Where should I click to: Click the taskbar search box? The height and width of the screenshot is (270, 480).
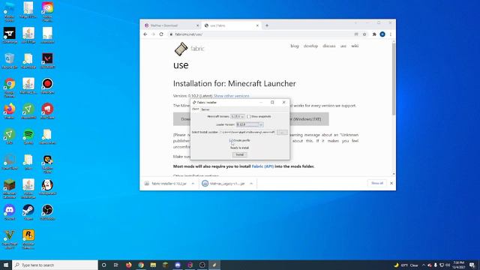point(55,265)
